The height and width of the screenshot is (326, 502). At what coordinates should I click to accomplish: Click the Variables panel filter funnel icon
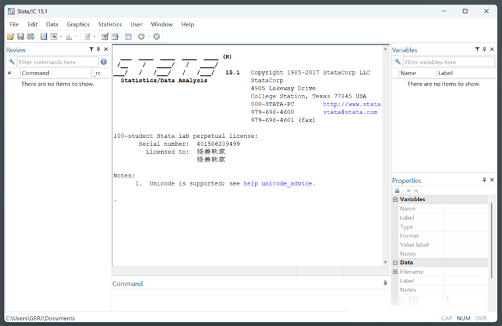click(478, 49)
